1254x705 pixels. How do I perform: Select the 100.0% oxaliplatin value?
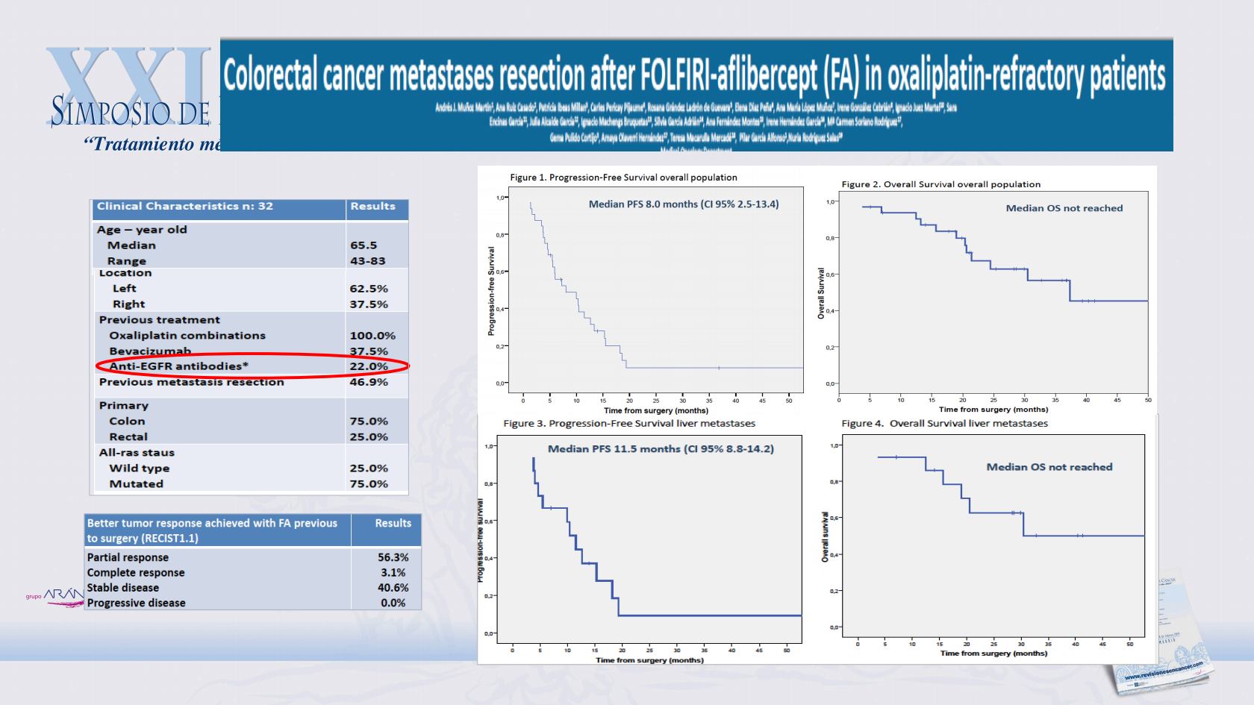coord(372,336)
